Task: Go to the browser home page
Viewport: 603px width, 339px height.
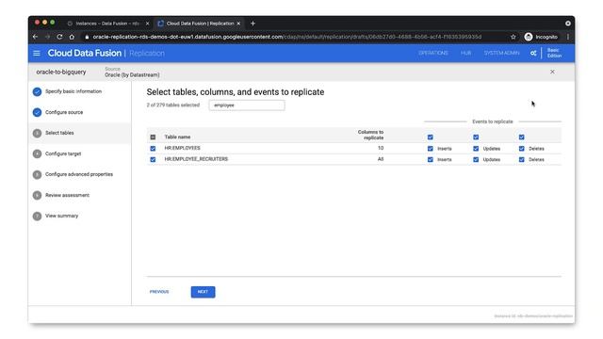Action: pyautogui.click(x=72, y=37)
